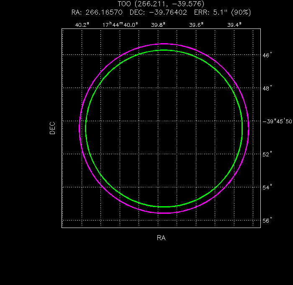
Task: Click the 48" declination tick label
Action: (x=267, y=88)
